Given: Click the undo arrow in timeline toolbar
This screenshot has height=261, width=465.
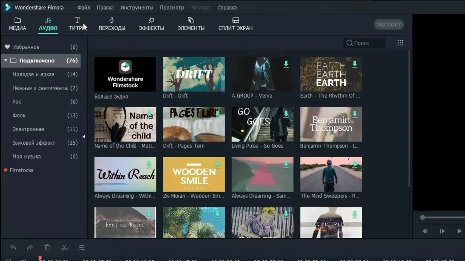Looking at the screenshot, I should coord(13,248).
